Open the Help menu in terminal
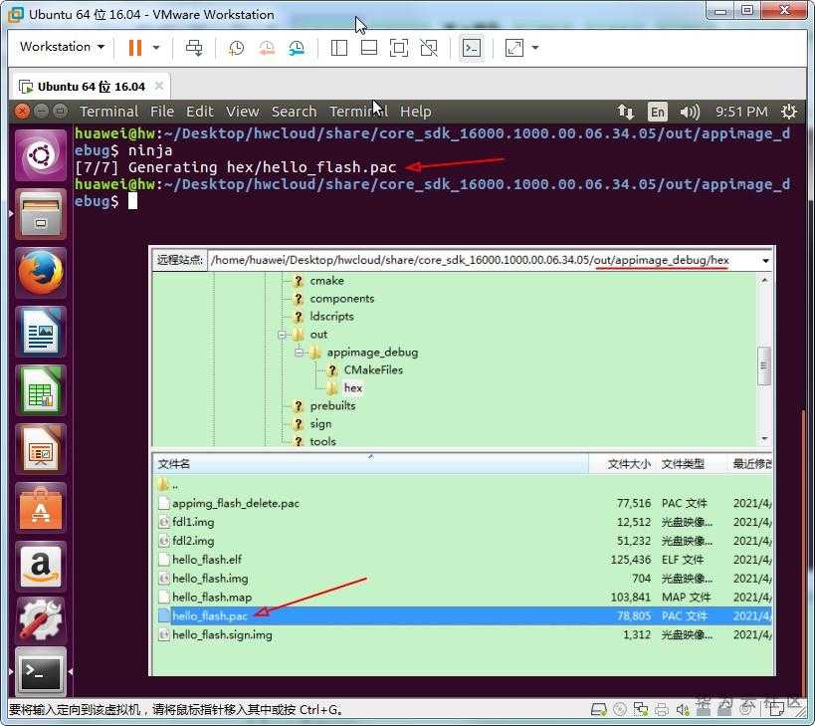Image resolution: width=815 pixels, height=726 pixels. (x=415, y=112)
